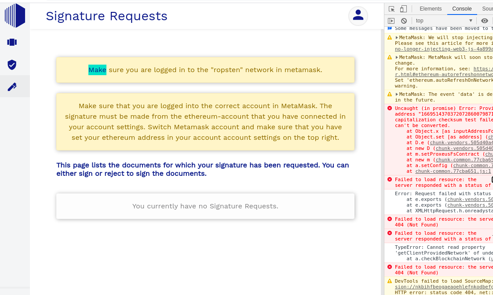Click the 'This page lists the documents' description text
Image resolution: width=493 pixels, height=295 pixels.
coord(203,169)
